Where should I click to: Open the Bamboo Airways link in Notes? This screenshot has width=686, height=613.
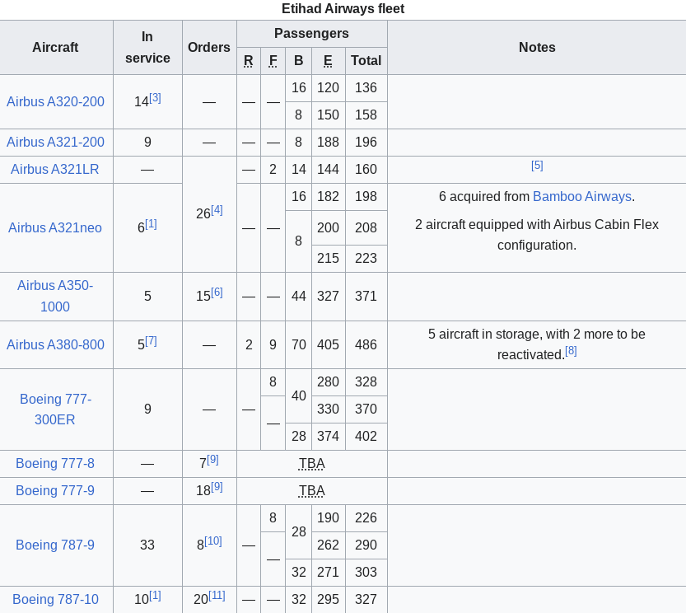(x=581, y=196)
